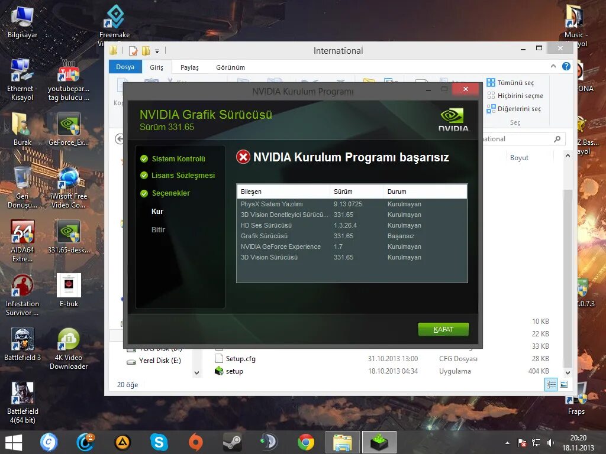Screen dimensions: 606x454
Task: Switch to NVIDIA installer taskbar button
Action: tap(379, 442)
